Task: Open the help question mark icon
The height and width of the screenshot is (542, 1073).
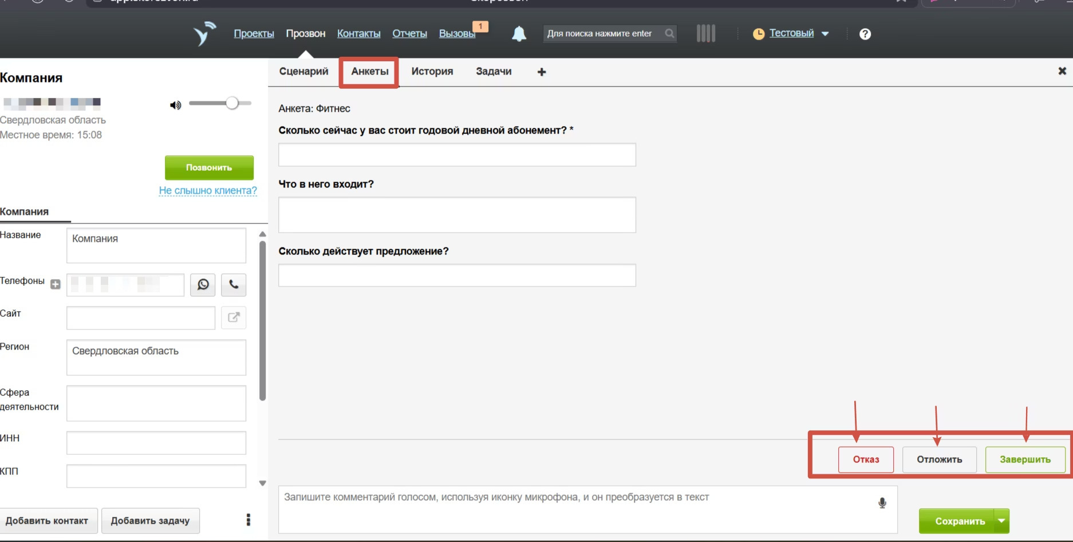Action: point(865,34)
